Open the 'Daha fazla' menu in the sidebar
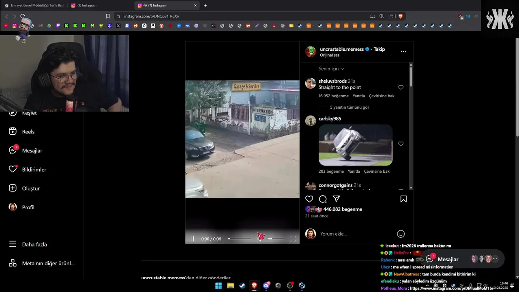This screenshot has width=519, height=292. (x=28, y=245)
